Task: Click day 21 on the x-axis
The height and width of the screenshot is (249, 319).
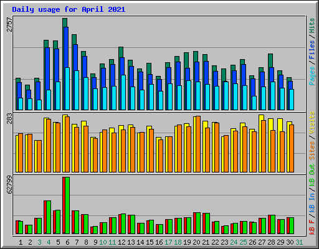Action: [206, 242]
